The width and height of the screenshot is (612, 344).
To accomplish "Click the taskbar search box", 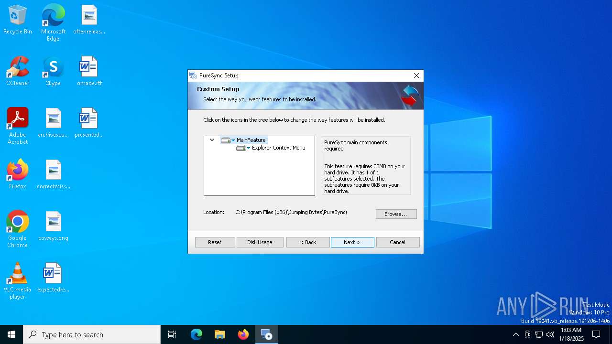I will (92, 334).
